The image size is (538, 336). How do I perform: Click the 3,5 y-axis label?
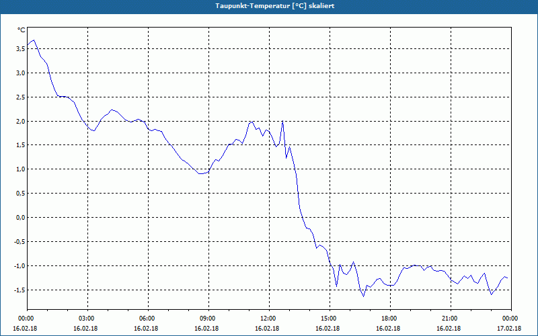(21, 49)
